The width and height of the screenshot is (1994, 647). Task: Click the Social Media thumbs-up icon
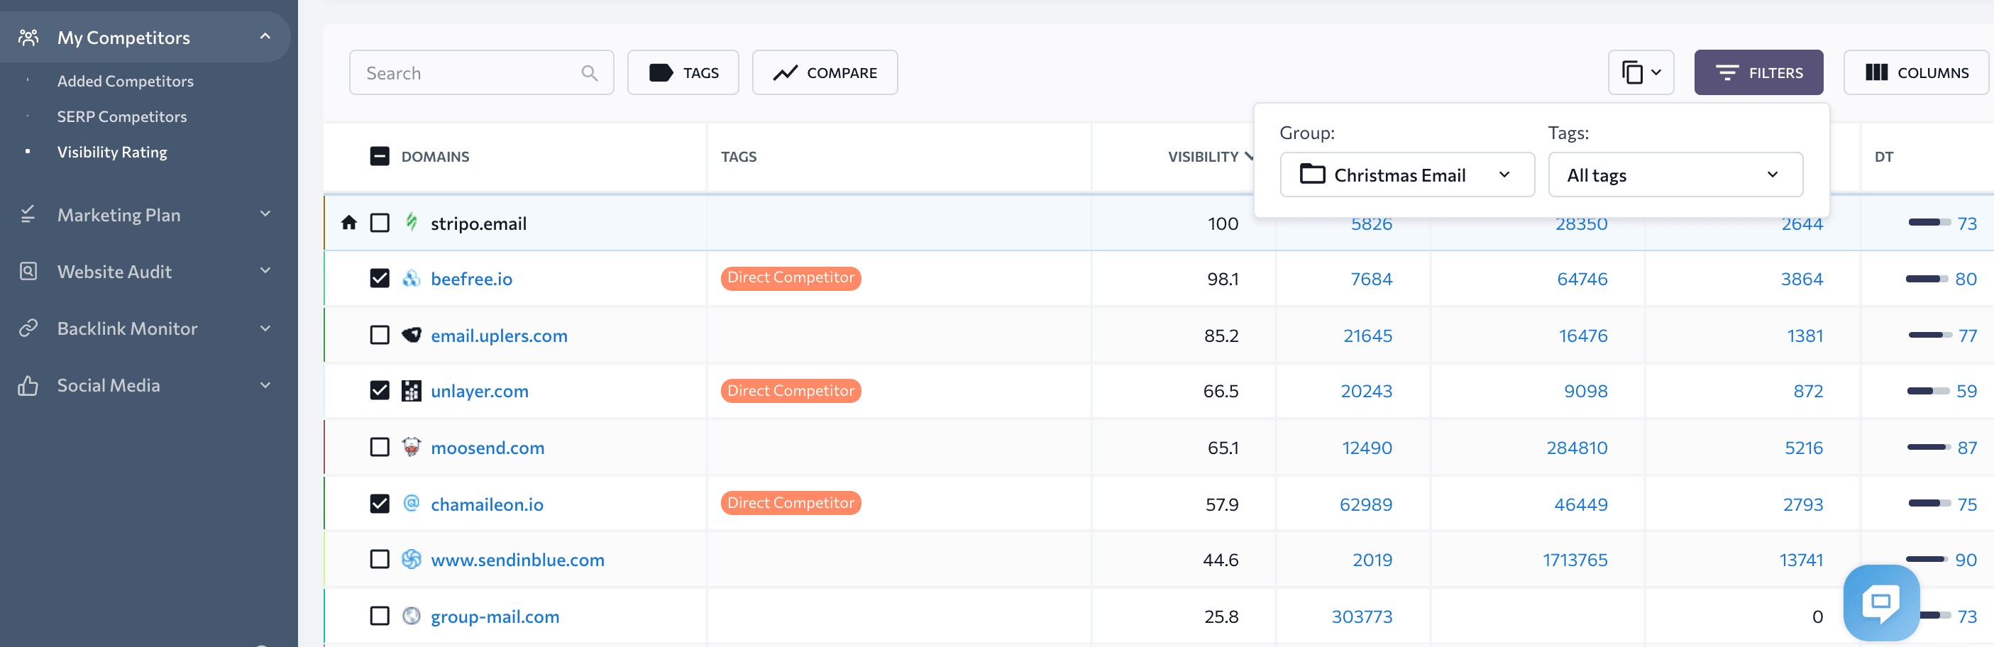(x=28, y=385)
